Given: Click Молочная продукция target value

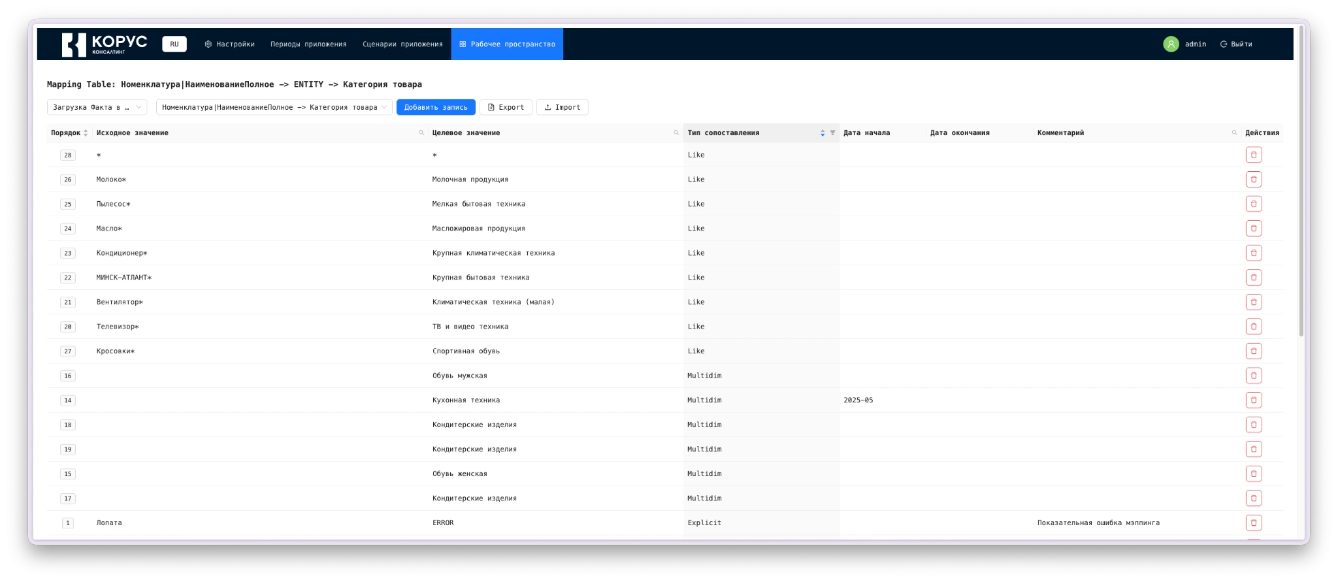Looking at the screenshot, I should (470, 180).
